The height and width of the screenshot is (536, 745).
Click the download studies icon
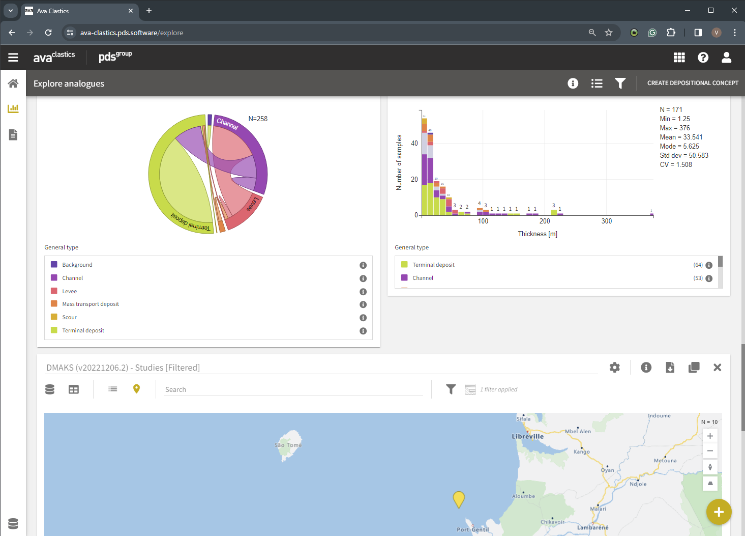click(x=670, y=368)
